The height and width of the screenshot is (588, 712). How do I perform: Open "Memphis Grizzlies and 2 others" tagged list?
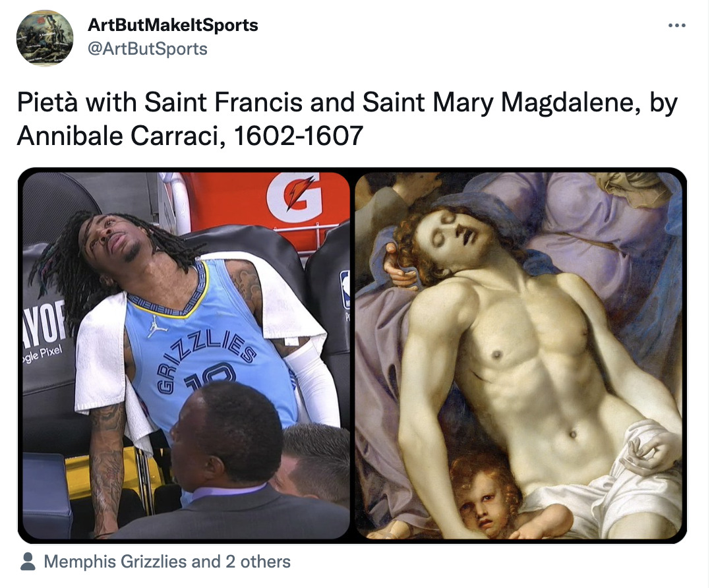point(167,562)
